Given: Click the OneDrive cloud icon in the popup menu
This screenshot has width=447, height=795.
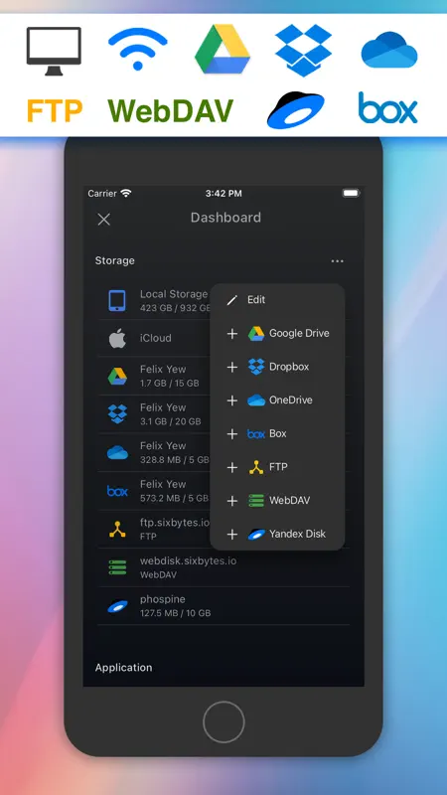Looking at the screenshot, I should point(256,400).
